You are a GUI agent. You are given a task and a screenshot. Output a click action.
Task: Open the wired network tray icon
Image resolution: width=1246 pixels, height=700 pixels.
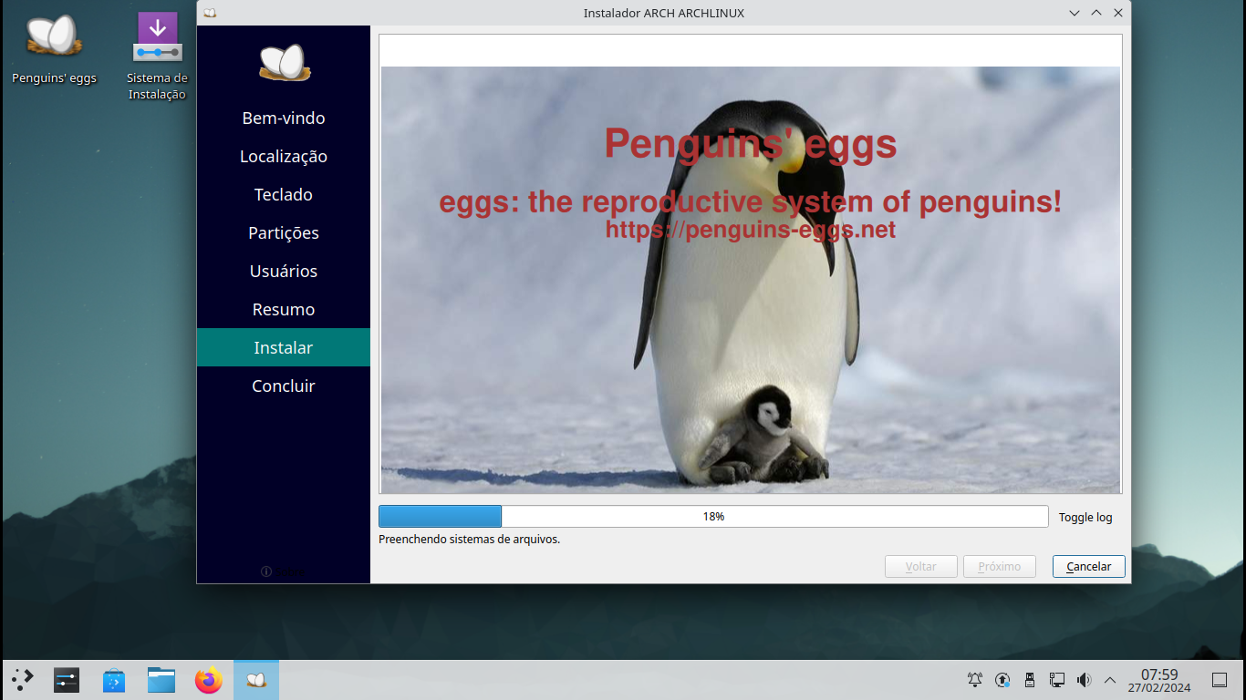pos(1057,680)
